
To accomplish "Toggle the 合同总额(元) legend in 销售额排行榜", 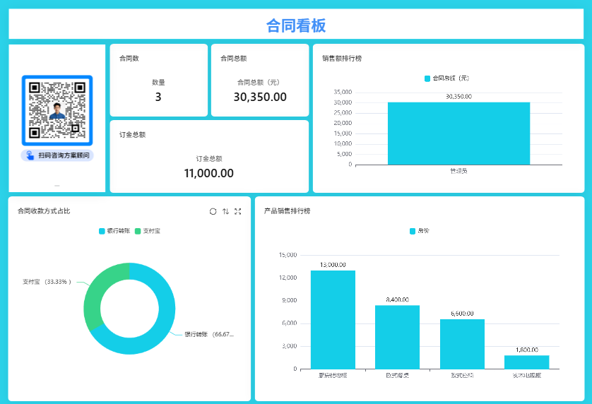I will [446, 78].
